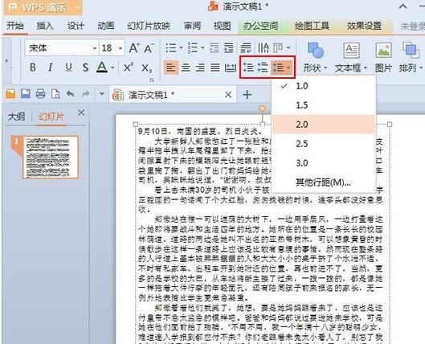Click the save icon in quick toolbar

point(26,94)
